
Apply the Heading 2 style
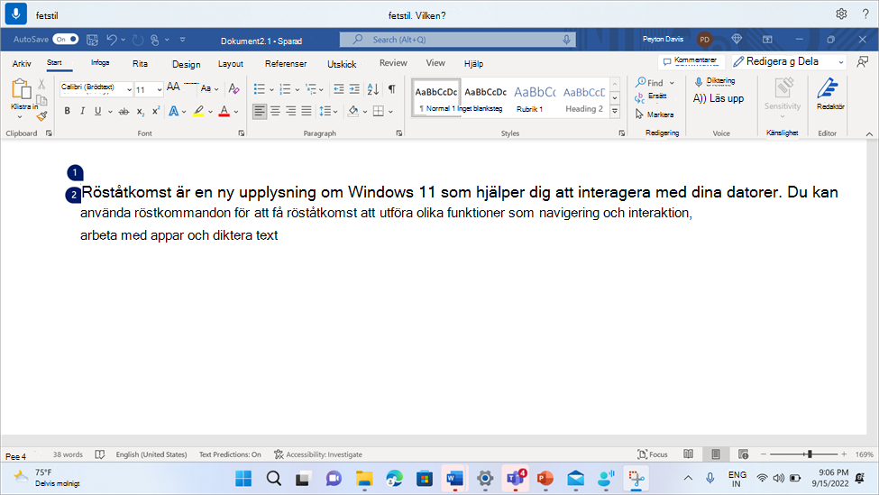tap(584, 98)
